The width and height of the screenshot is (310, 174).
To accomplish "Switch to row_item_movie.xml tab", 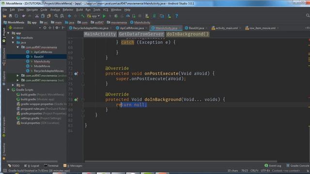I will pyautogui.click(x=263, y=28).
